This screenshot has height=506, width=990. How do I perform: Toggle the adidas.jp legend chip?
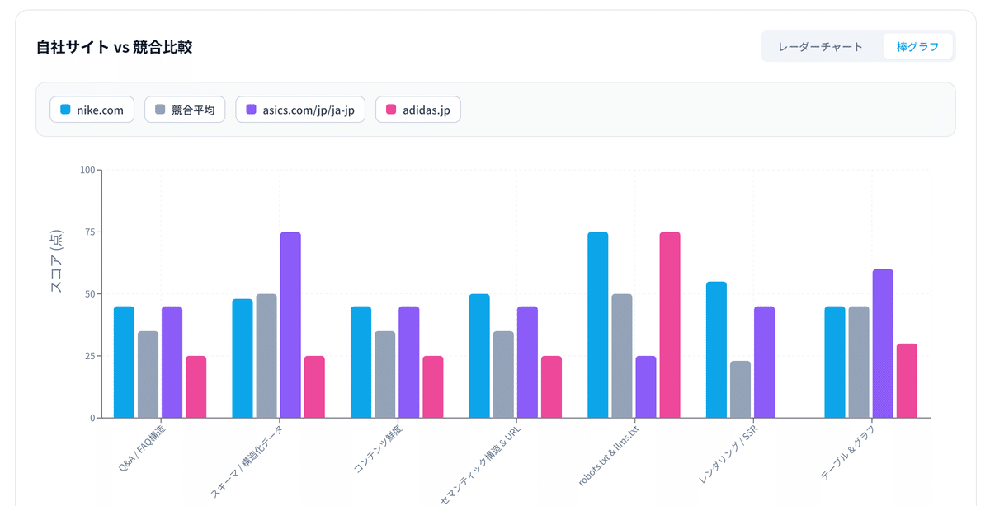pos(417,110)
